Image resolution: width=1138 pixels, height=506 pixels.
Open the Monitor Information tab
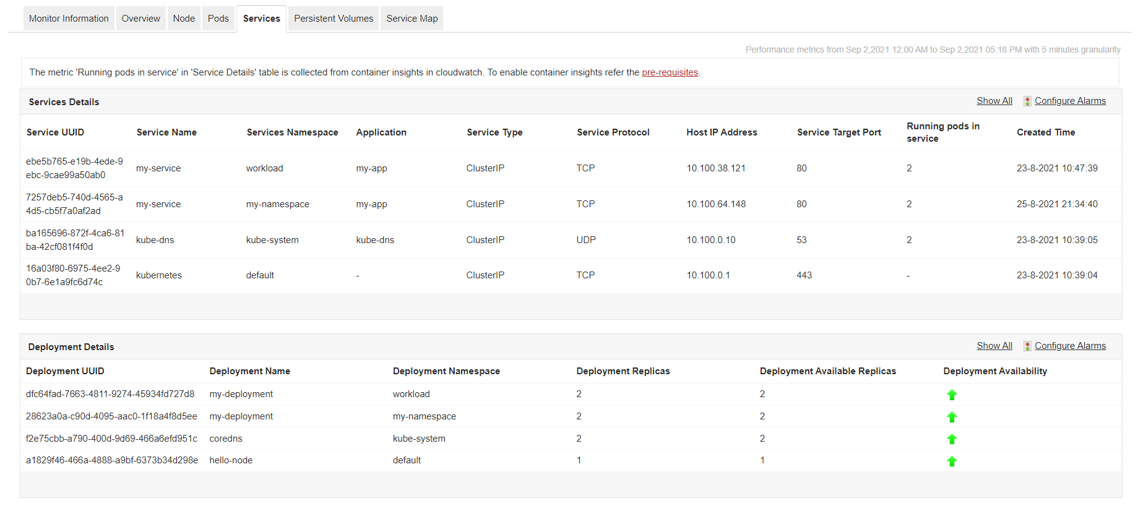click(x=69, y=19)
